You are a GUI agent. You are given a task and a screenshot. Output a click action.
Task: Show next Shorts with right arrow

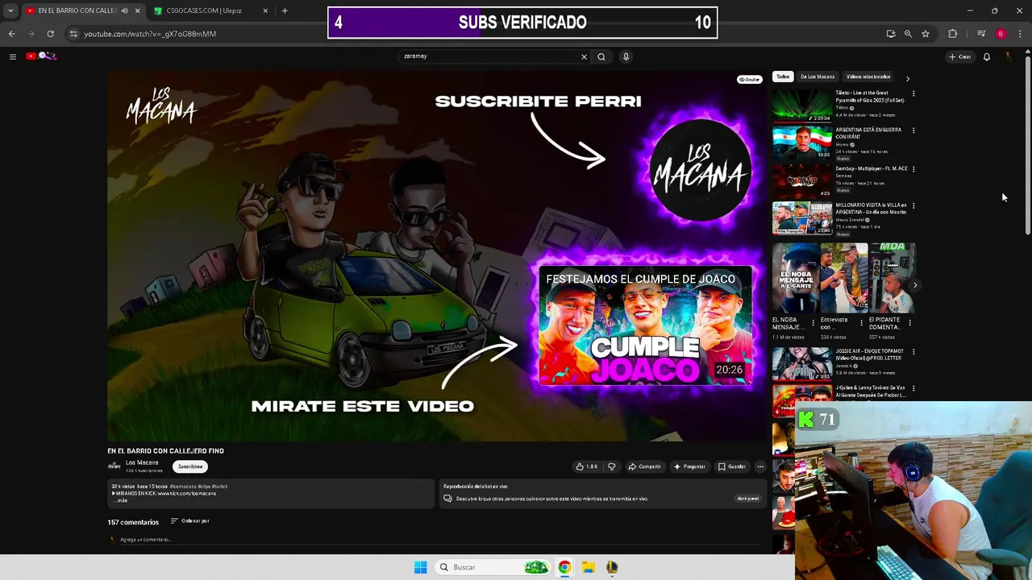click(914, 285)
